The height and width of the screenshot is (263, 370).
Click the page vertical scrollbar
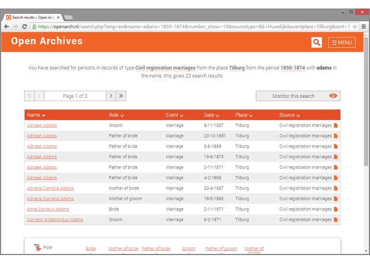[x=366, y=102]
